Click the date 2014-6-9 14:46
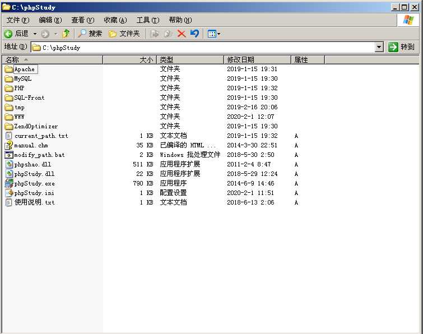This screenshot has width=423, height=334. coord(250,183)
